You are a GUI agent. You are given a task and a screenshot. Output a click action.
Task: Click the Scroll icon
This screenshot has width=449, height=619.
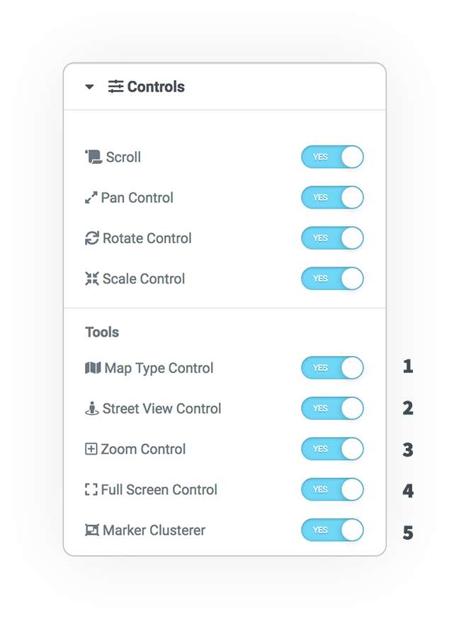93,157
